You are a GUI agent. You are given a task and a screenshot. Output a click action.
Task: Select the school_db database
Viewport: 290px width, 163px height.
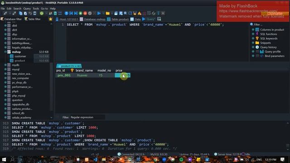18,113
